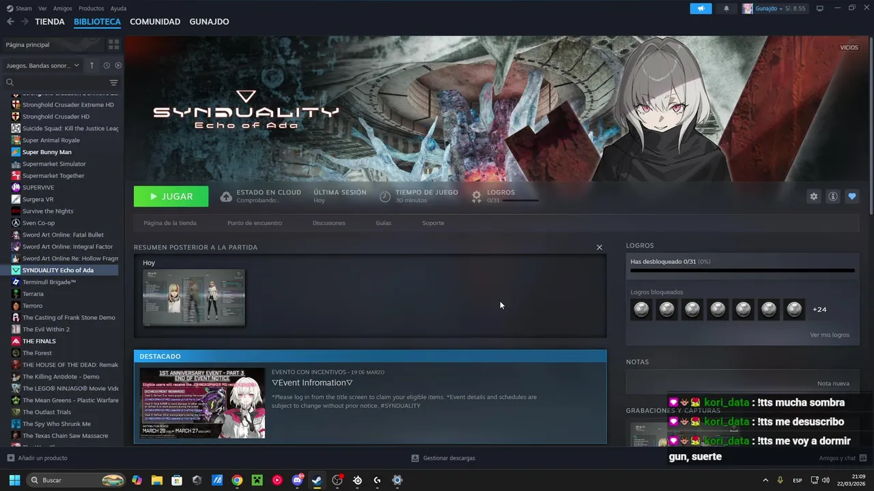Navigate back with the left arrow
Viewport: 874px width, 491px height.
[x=10, y=22]
